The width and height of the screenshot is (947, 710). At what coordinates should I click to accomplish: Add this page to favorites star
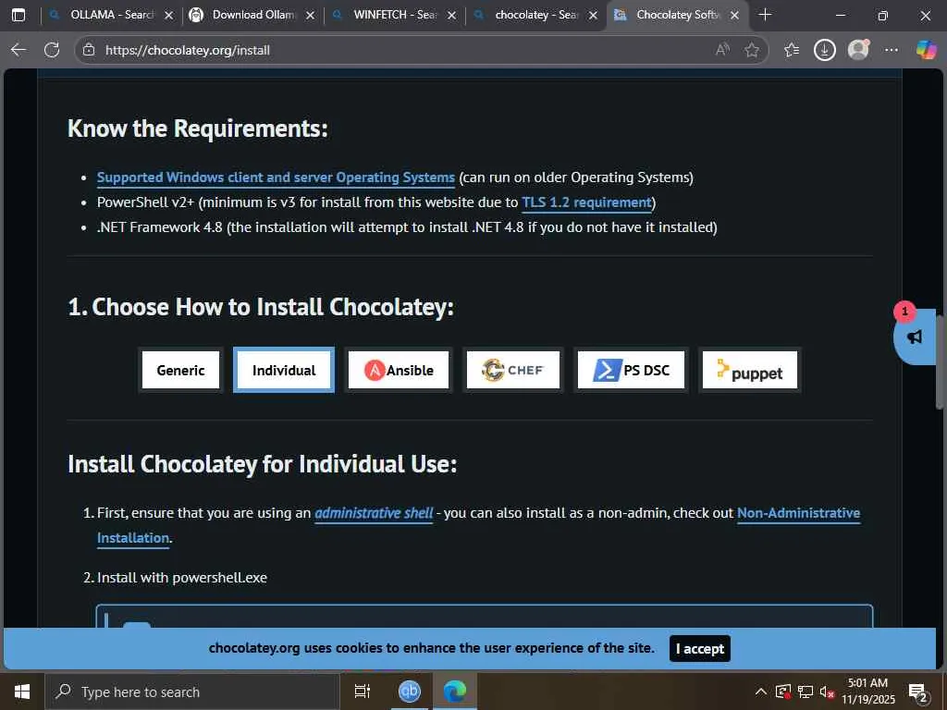click(x=752, y=50)
